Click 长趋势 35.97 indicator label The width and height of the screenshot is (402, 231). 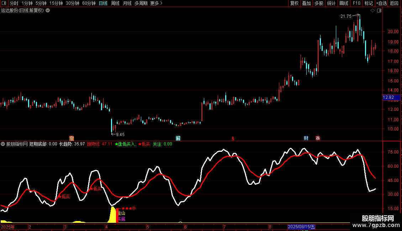[72, 144]
